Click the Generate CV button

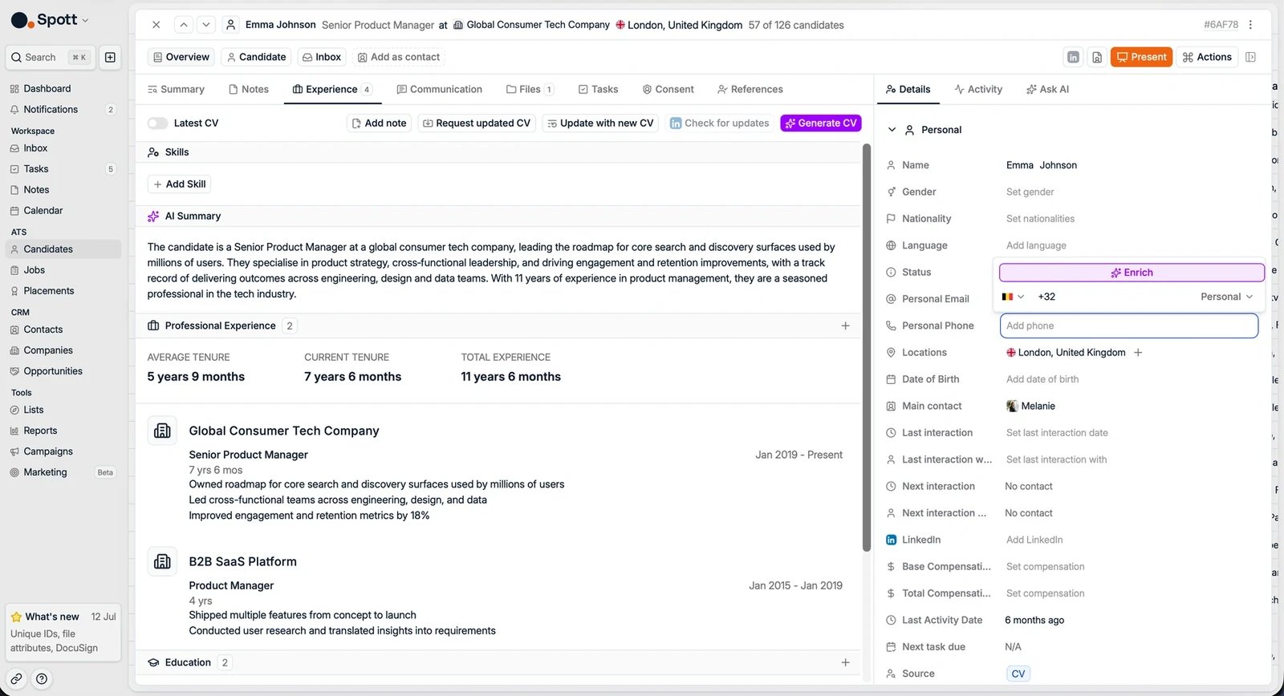821,123
